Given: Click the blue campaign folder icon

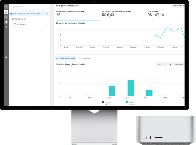Looking at the screenshot, I should click(x=11, y=14).
